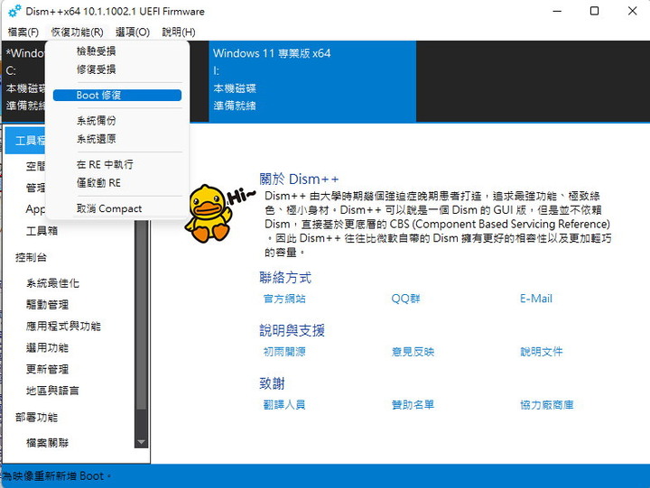Open 應用程式與功能 in the sidebar
Image resolution: width=650 pixels, height=488 pixels.
63,327
